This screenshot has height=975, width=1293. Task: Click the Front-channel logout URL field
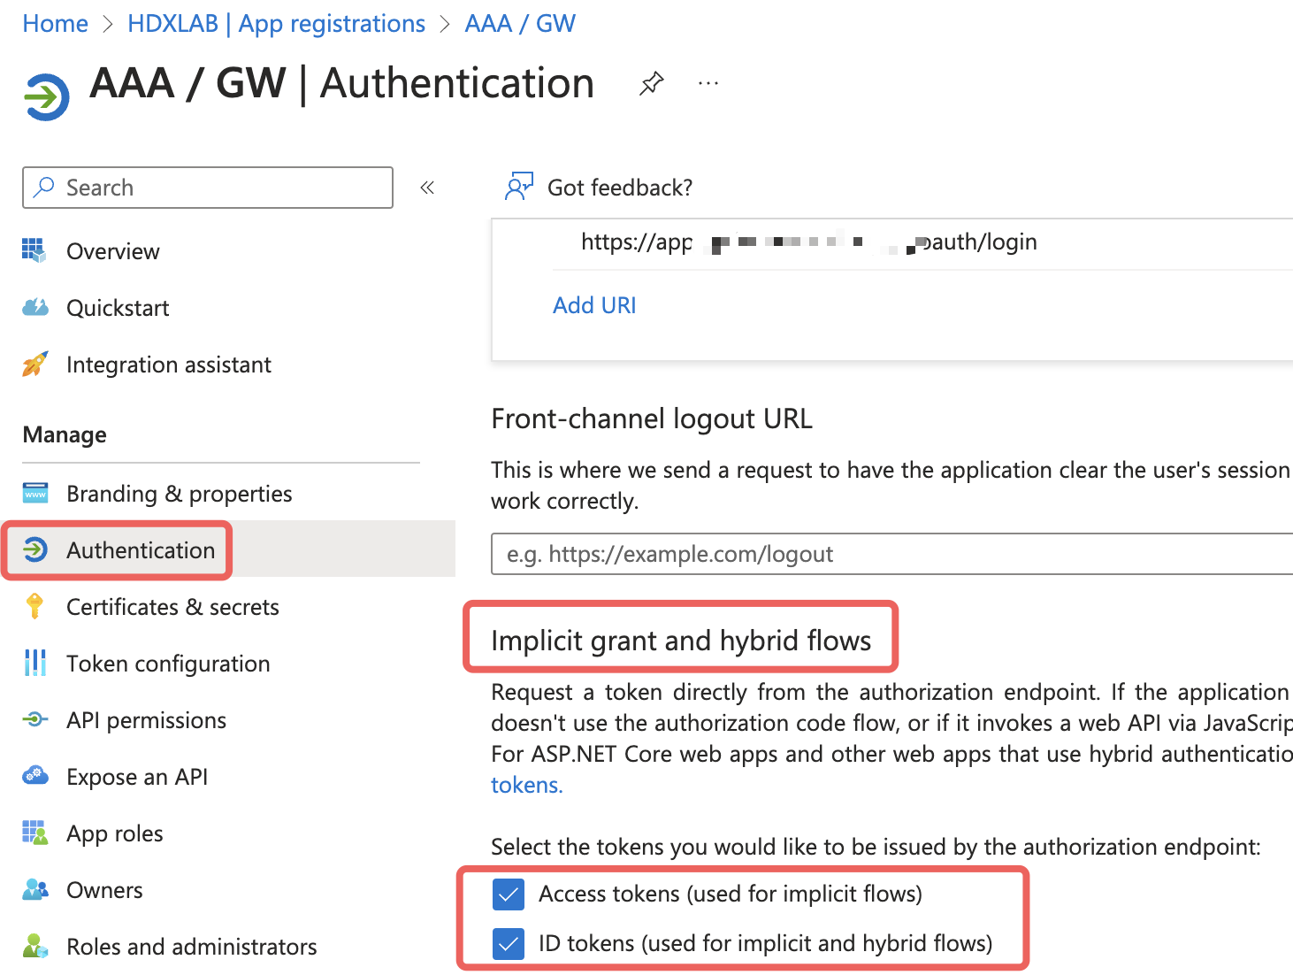[796, 554]
